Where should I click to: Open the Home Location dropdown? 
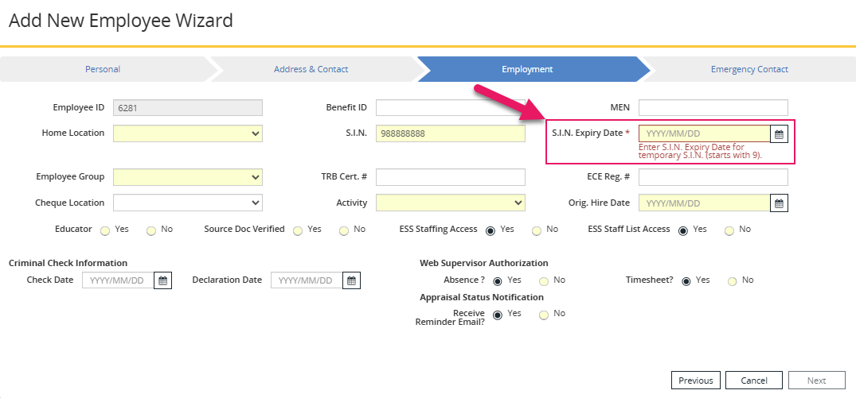(x=188, y=133)
